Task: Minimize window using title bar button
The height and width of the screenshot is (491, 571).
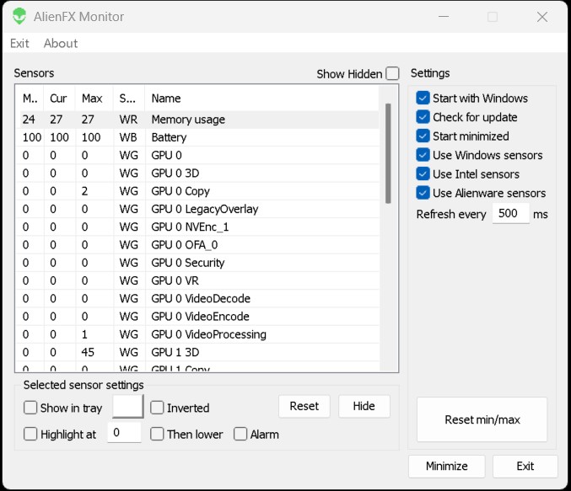Action: point(443,17)
